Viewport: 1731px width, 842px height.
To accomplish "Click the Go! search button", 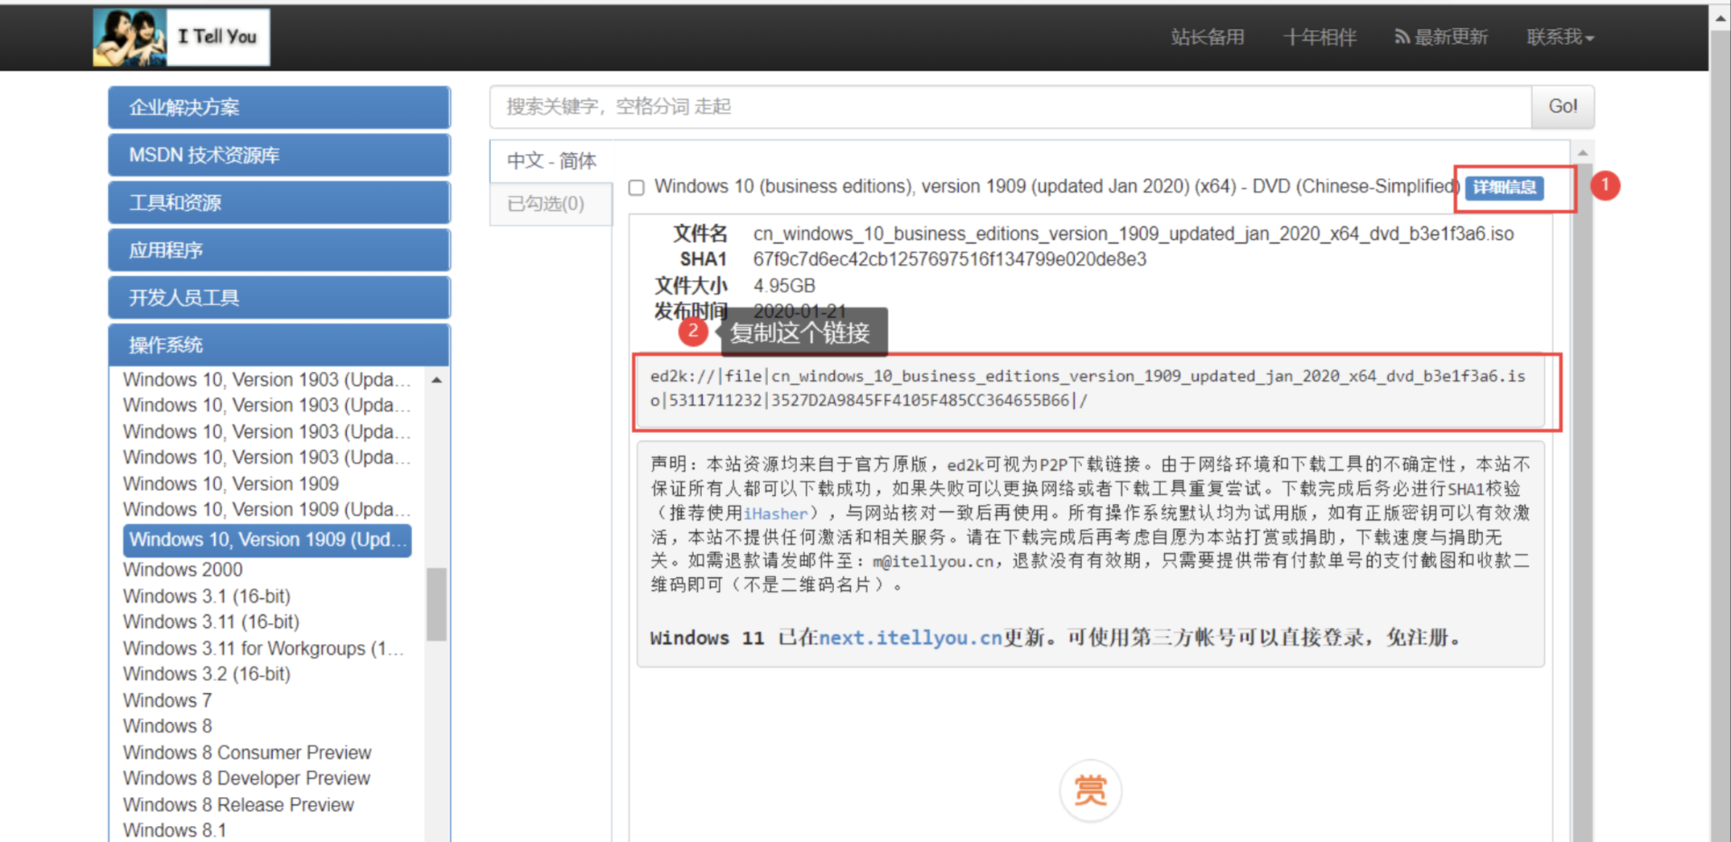I will [1563, 106].
